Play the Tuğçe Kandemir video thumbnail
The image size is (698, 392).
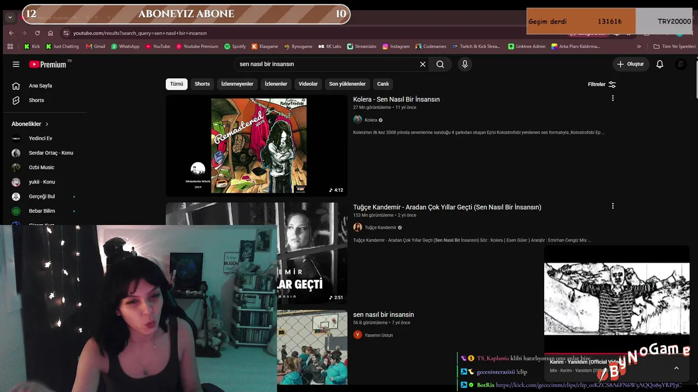coord(312,253)
